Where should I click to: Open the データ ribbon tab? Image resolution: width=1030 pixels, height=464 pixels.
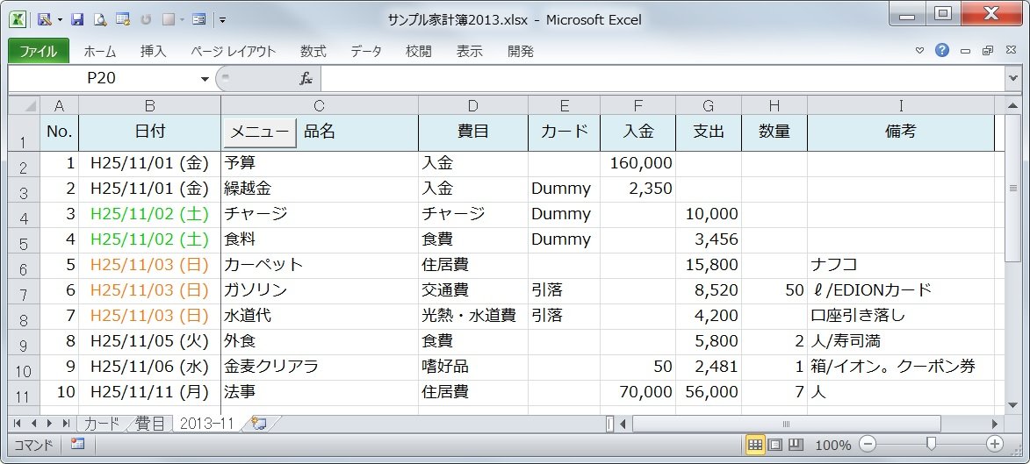pyautogui.click(x=366, y=51)
